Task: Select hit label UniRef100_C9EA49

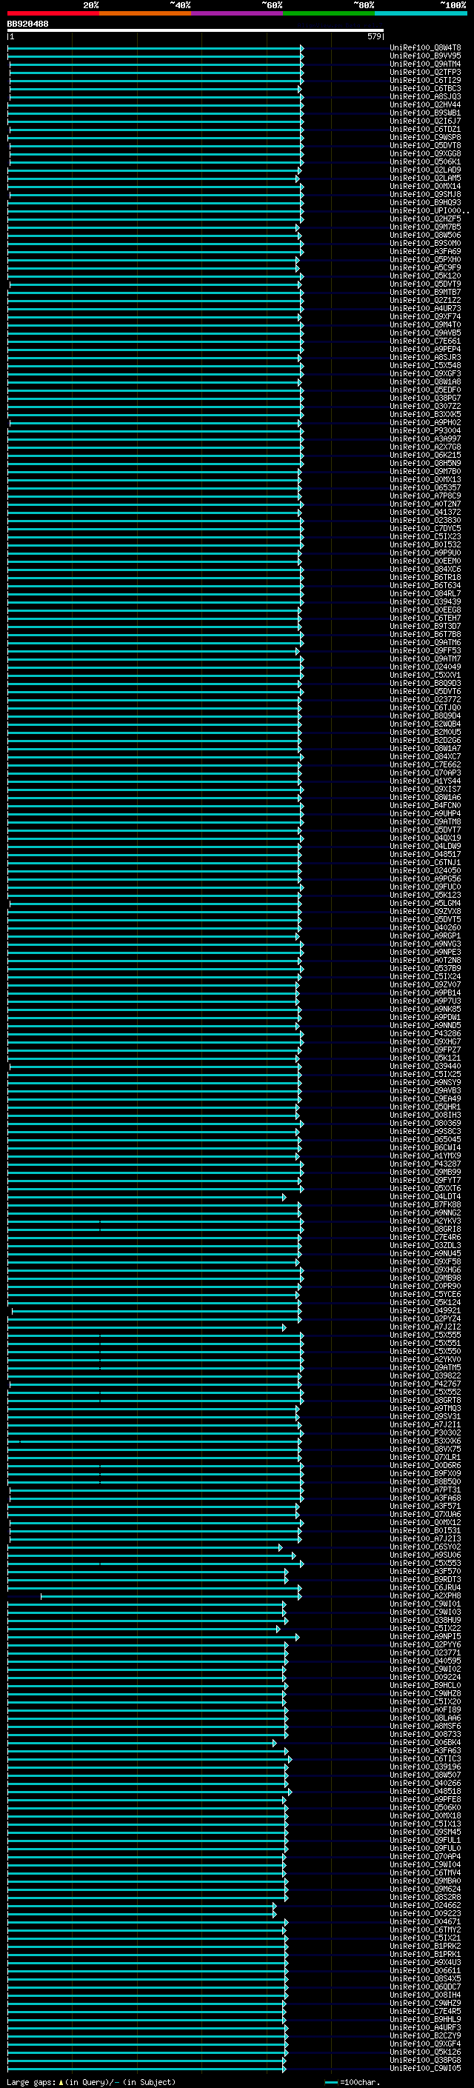Action: 425,1099
